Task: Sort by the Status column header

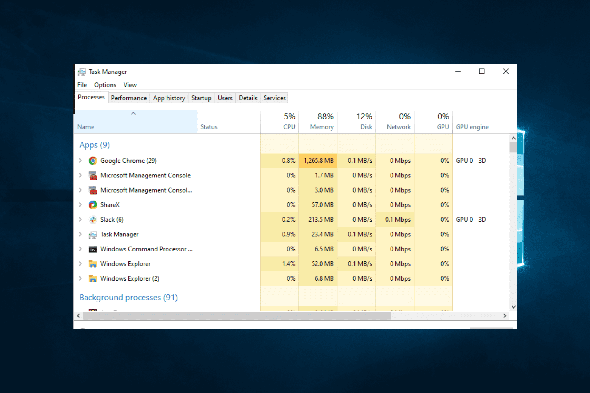Action: click(x=229, y=122)
